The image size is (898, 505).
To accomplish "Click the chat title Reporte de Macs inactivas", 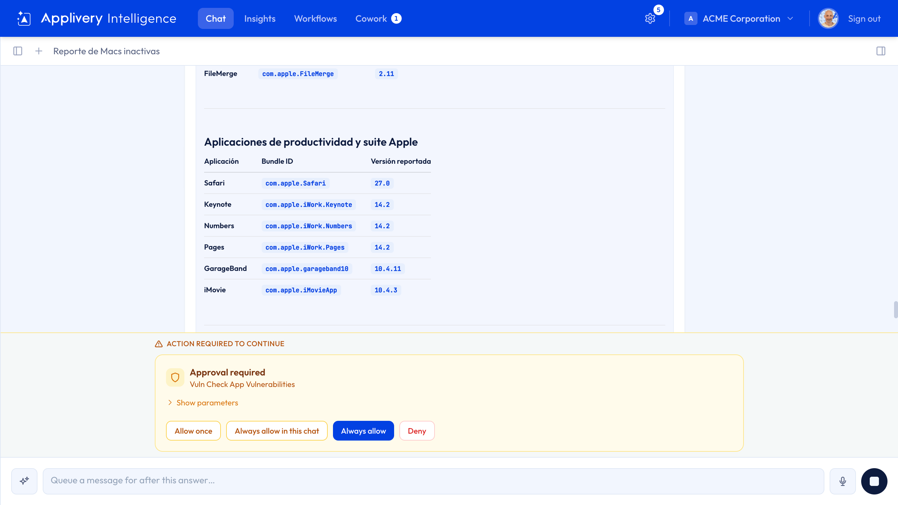I will [x=106, y=51].
